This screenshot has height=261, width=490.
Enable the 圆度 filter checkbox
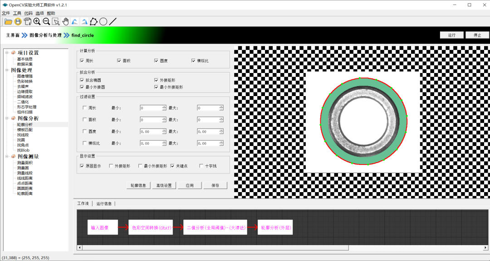84,131
